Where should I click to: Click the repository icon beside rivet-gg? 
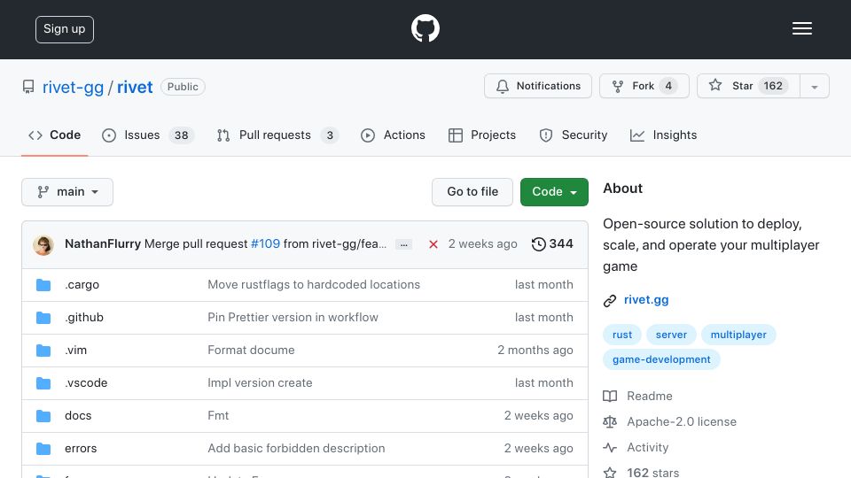28,87
